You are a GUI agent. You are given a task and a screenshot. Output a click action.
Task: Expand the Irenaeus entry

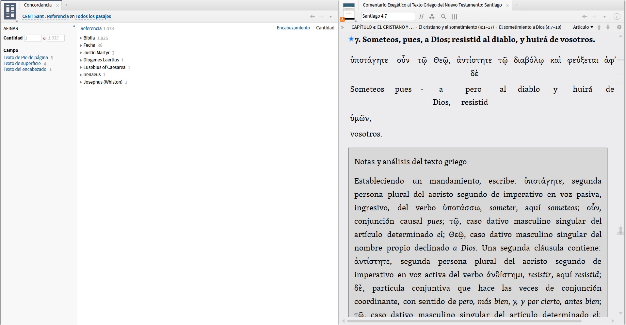click(x=81, y=75)
